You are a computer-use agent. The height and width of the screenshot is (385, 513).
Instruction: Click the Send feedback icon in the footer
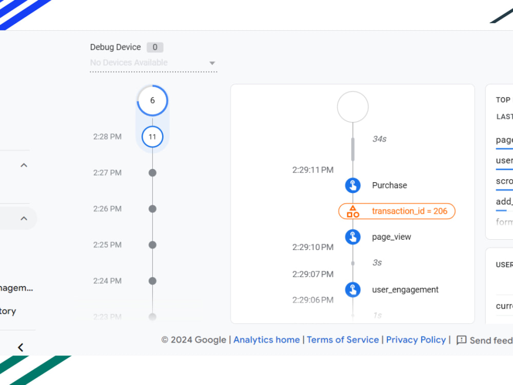[x=461, y=340]
